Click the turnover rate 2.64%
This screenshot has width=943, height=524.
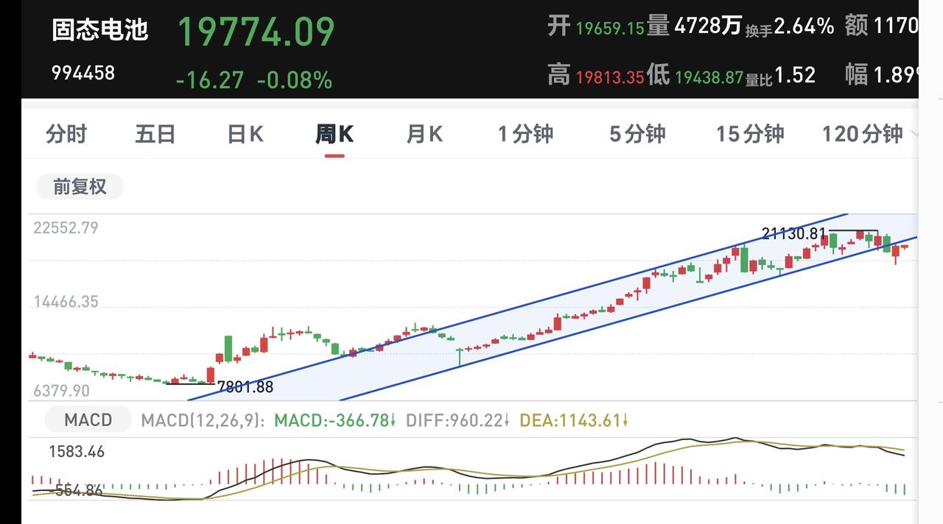pyautogui.click(x=804, y=26)
